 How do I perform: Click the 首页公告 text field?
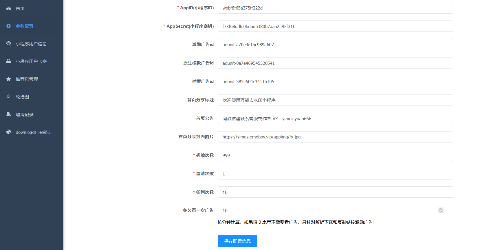(x=335, y=118)
